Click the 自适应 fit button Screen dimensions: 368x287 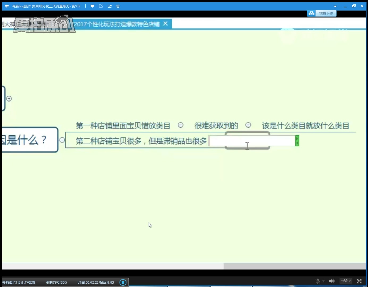346,281
